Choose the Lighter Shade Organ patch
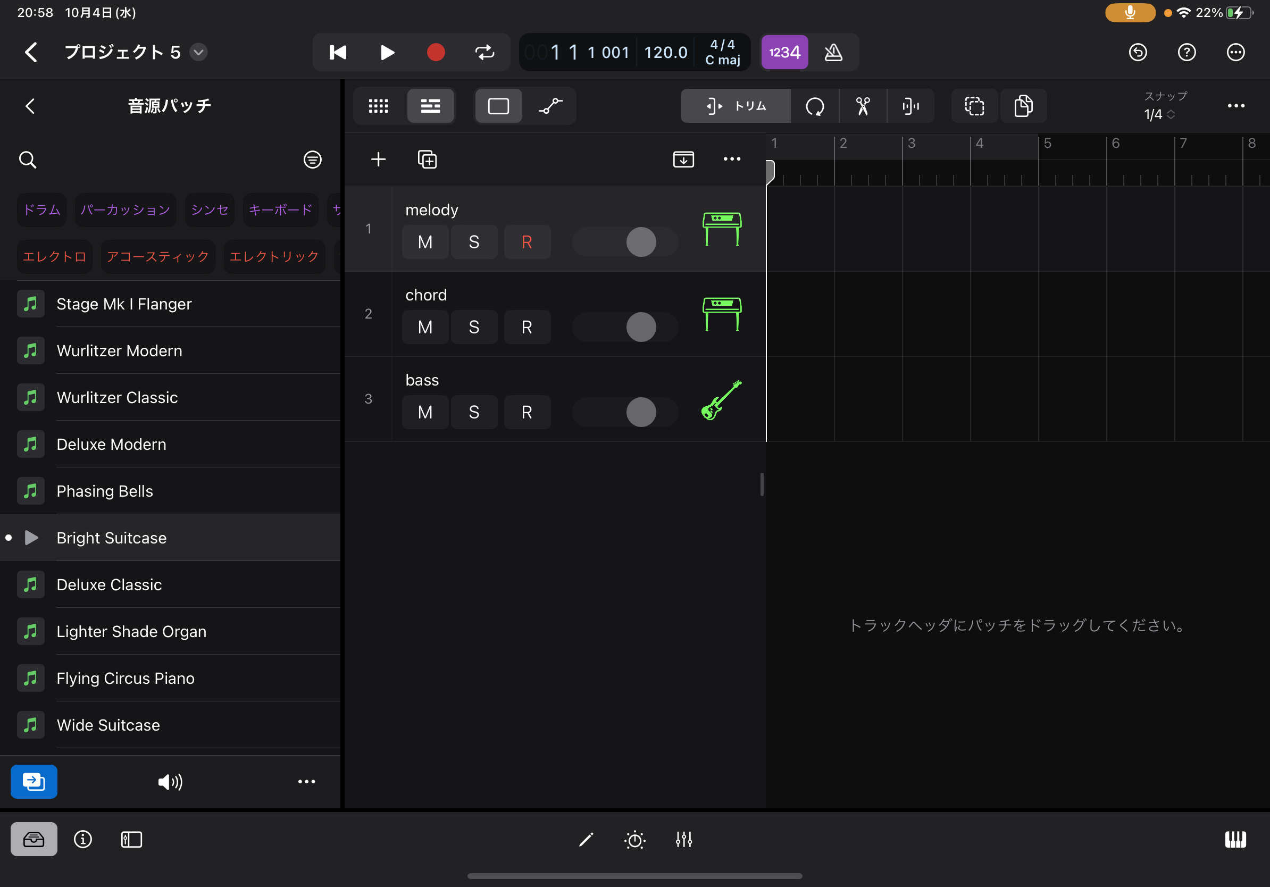This screenshot has height=887, width=1270. tap(170, 632)
